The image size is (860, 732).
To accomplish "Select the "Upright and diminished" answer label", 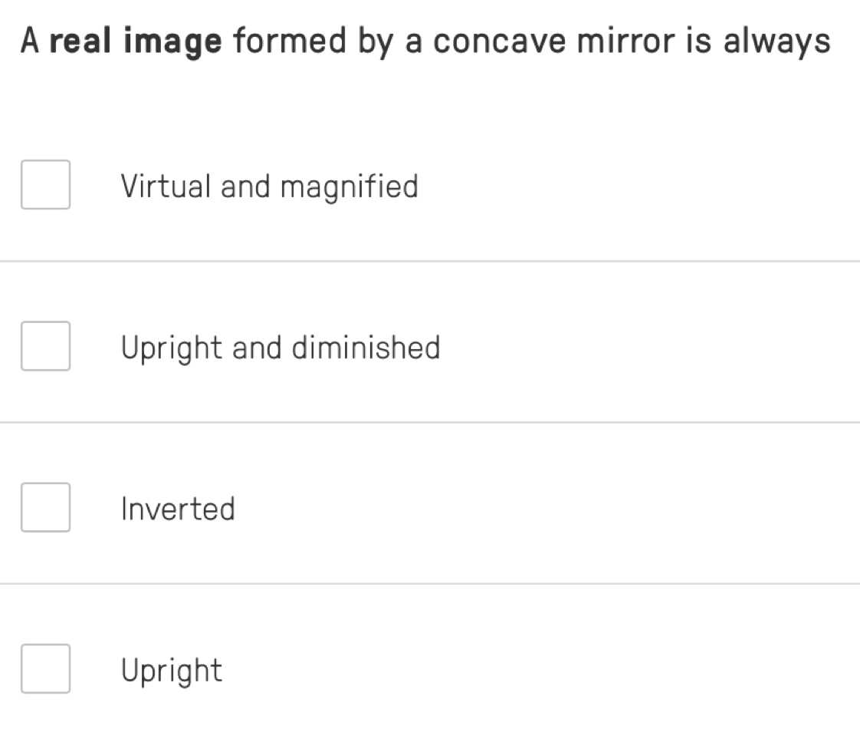I will pyautogui.click(x=281, y=348).
